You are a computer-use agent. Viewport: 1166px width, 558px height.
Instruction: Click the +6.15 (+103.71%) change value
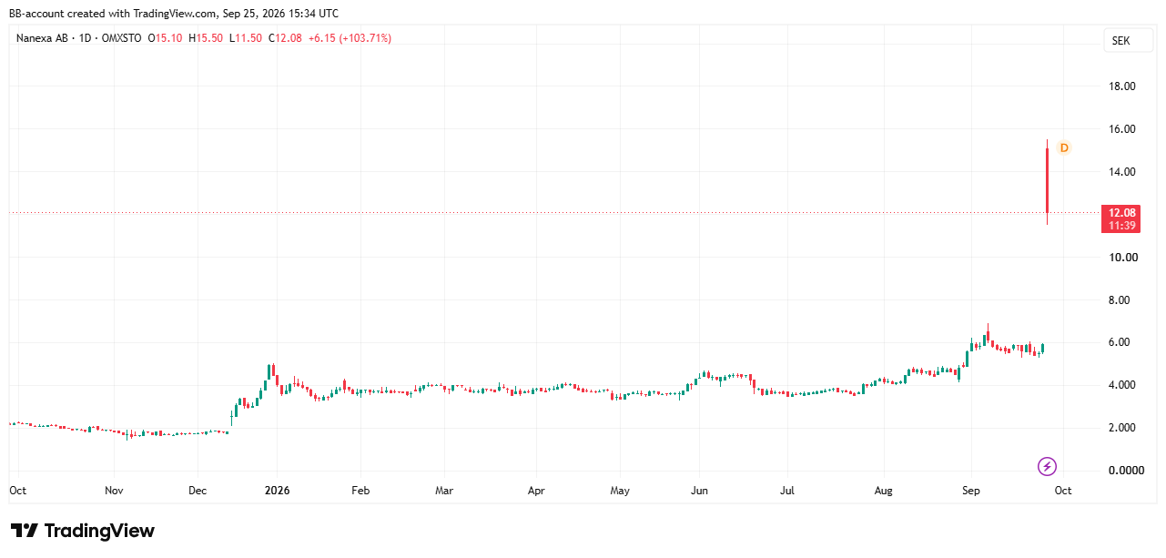coord(350,38)
